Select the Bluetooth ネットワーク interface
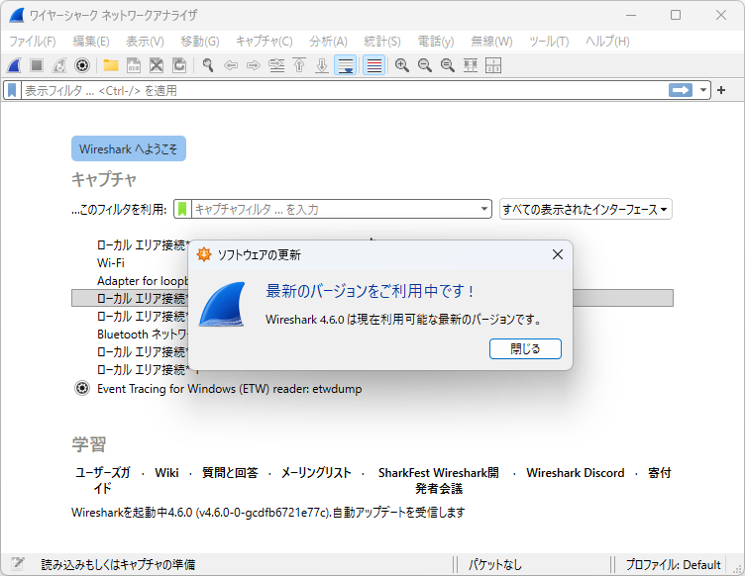Screen dimensions: 745x576 coord(143,335)
